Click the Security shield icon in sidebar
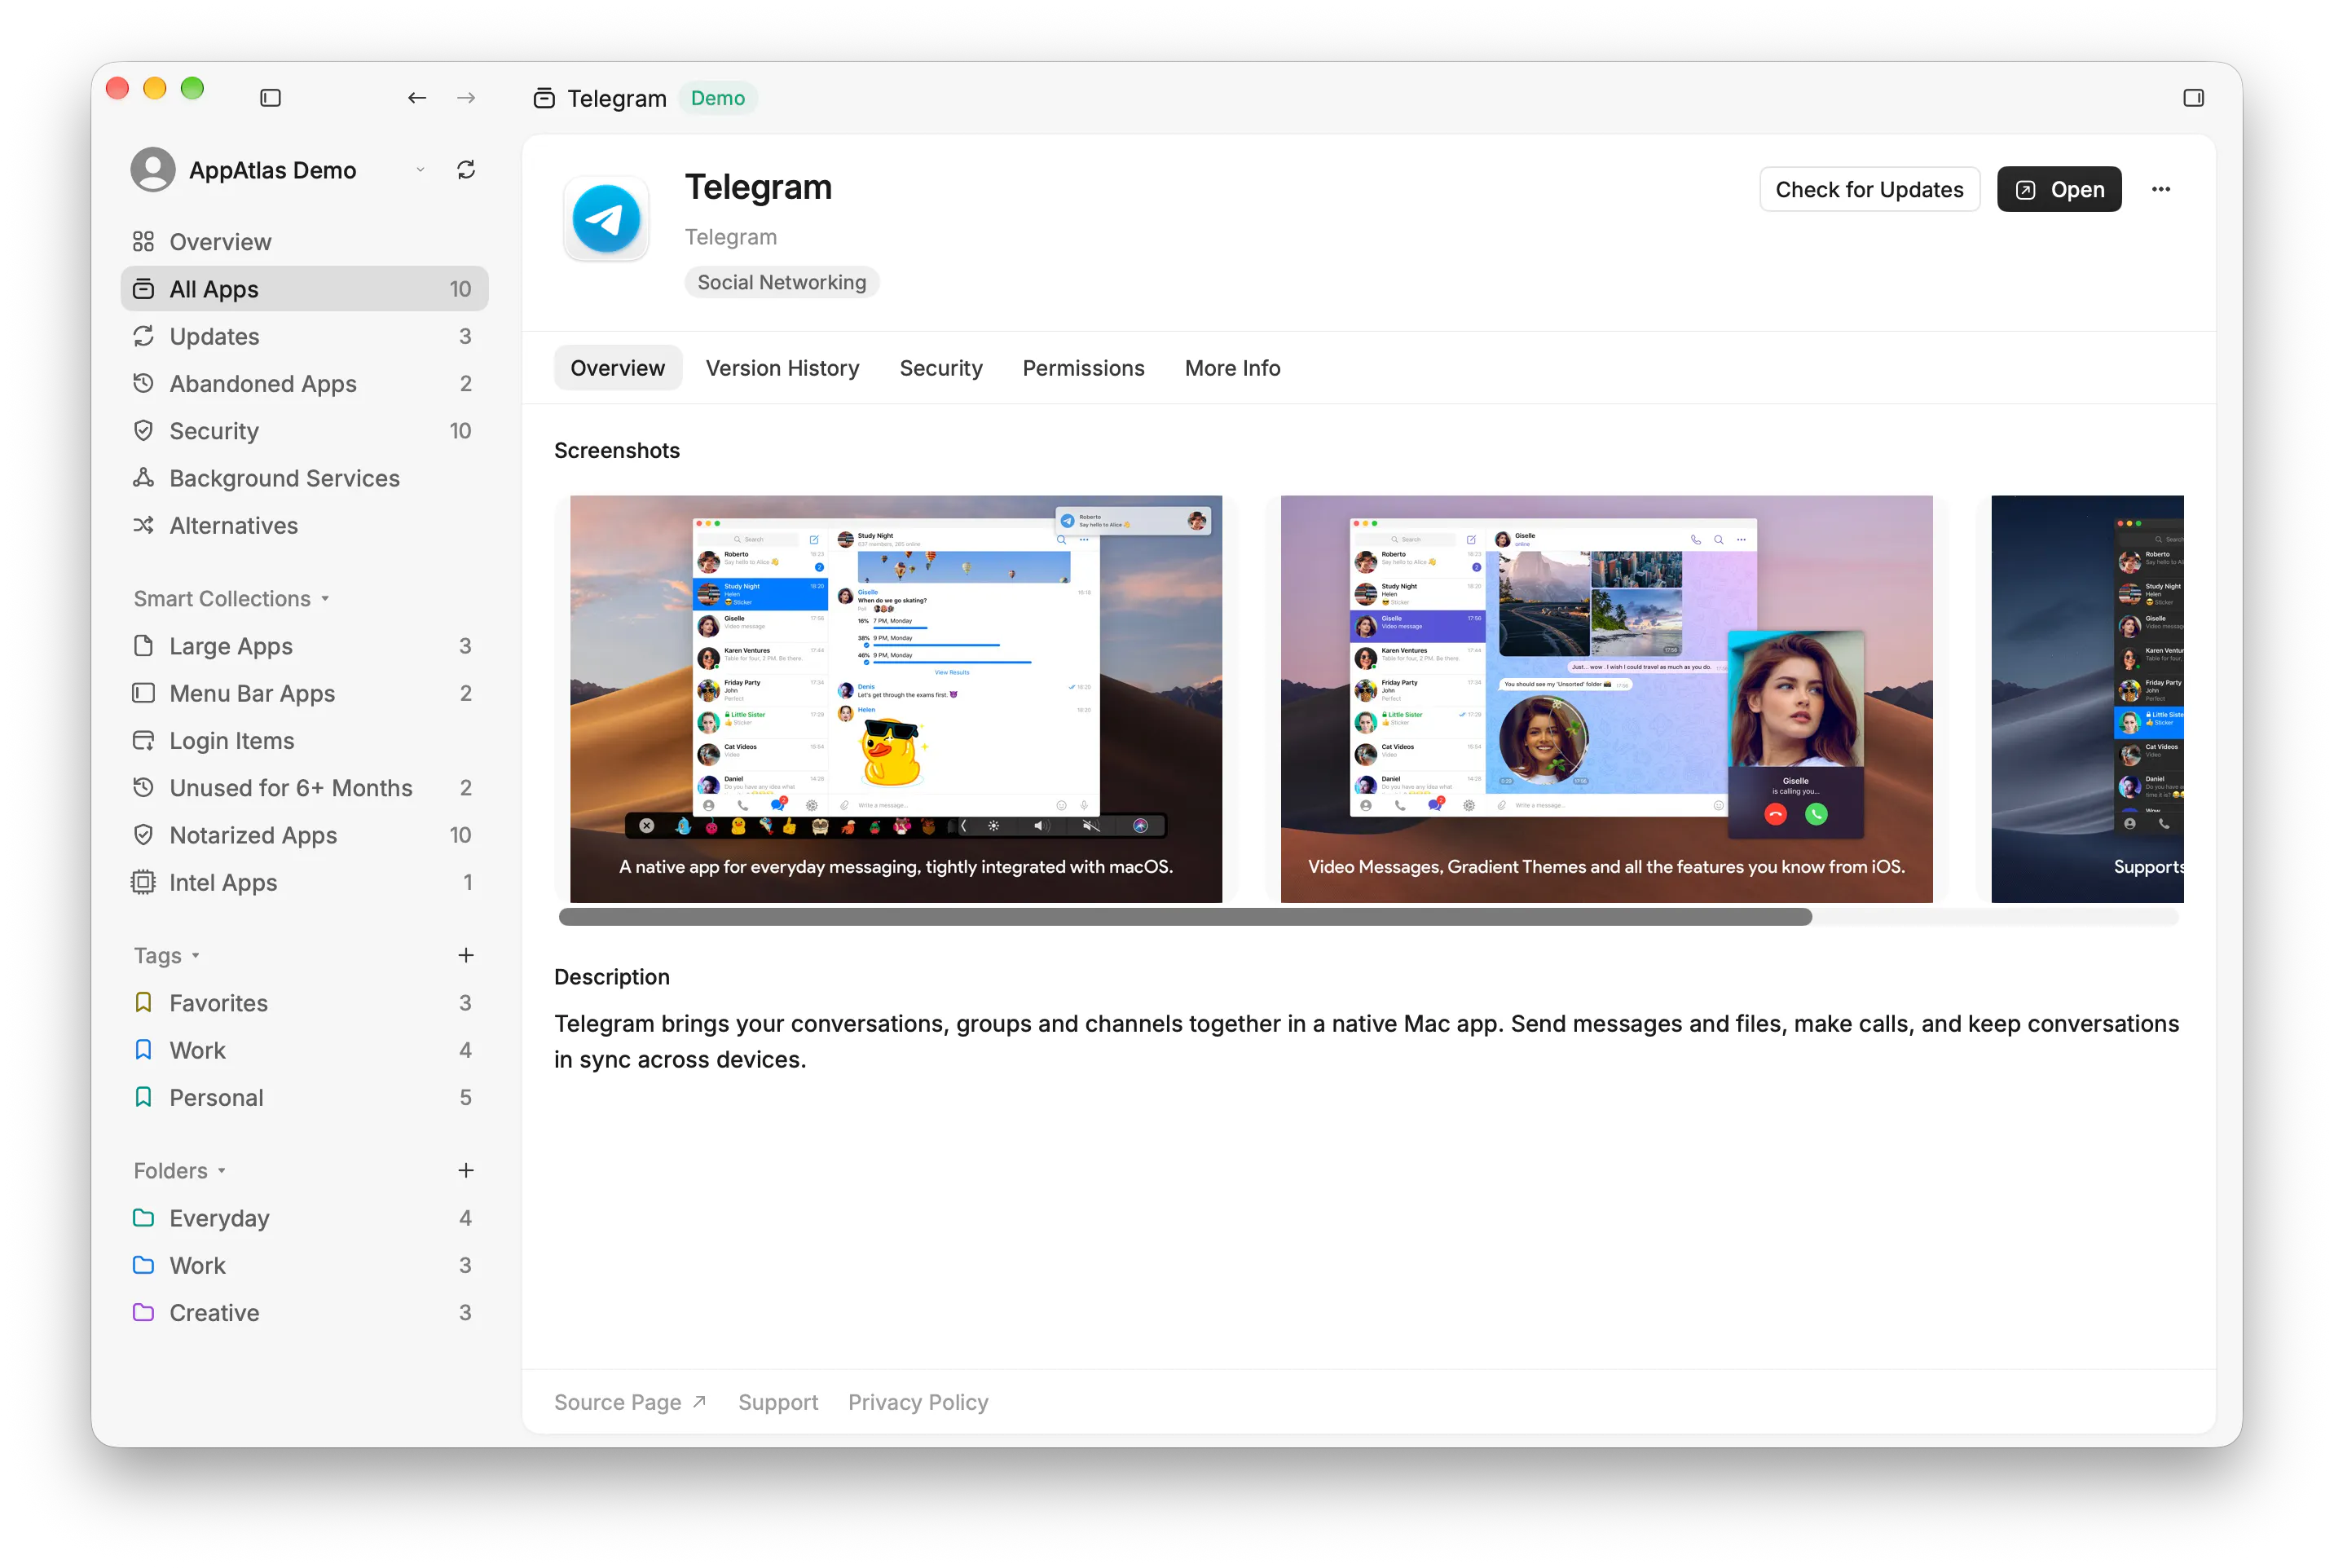This screenshot has width=2334, height=1568. [x=143, y=430]
